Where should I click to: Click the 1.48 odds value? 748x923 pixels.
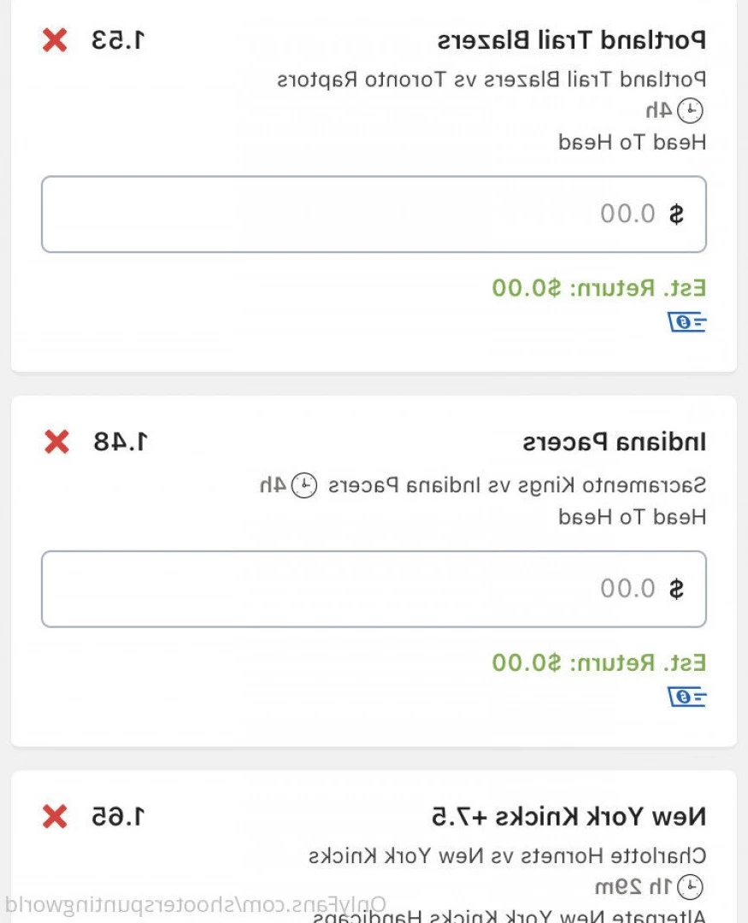point(121,442)
